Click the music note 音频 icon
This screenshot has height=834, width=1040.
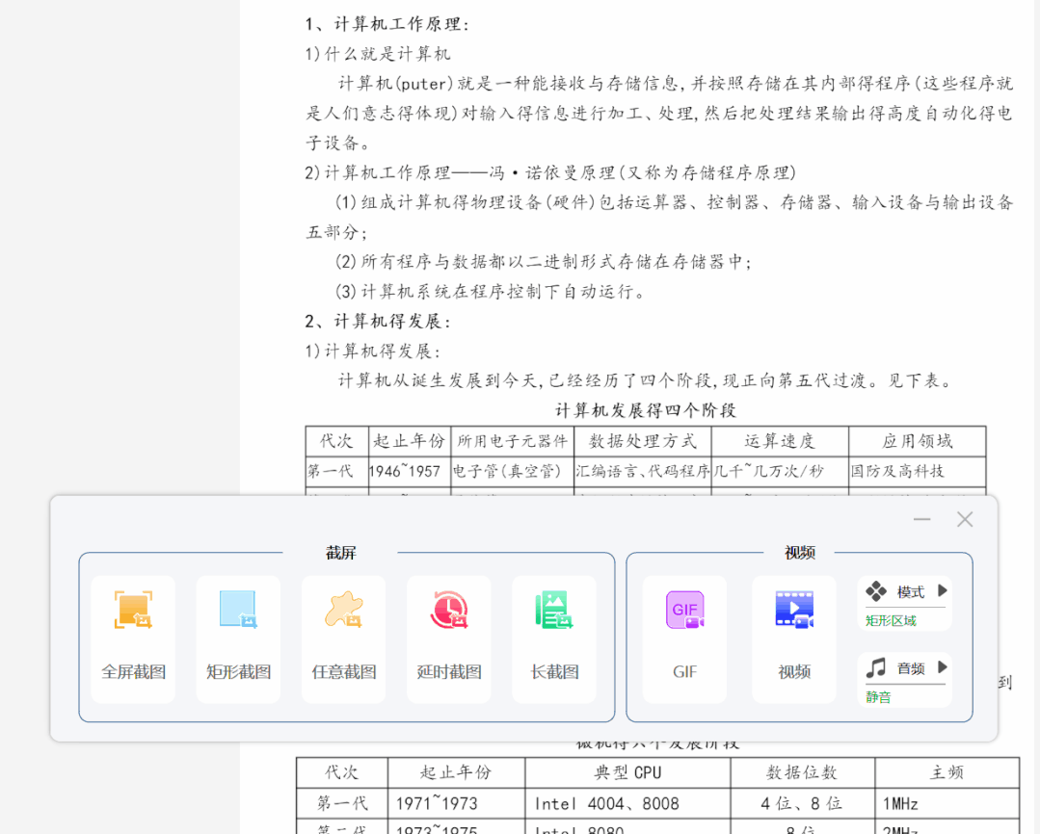pos(876,667)
